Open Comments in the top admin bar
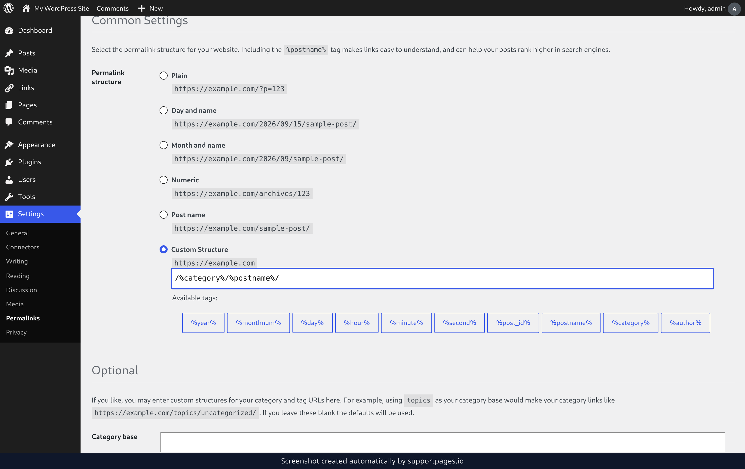This screenshot has width=745, height=469. click(x=113, y=8)
